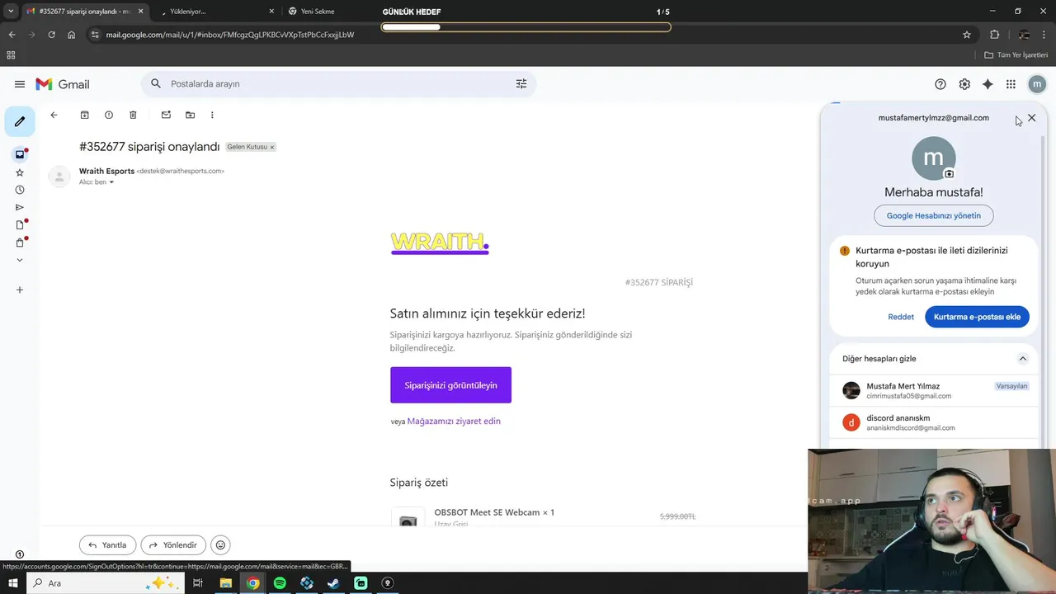Click the WRAITH logo in email

point(440,243)
